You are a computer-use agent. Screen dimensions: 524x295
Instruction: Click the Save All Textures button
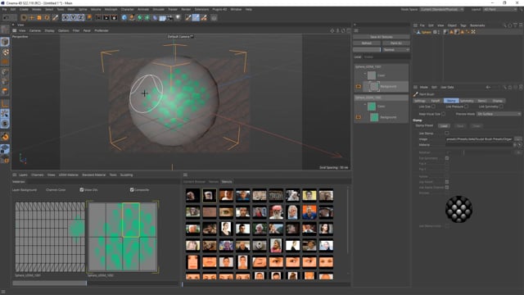pyautogui.click(x=382, y=37)
